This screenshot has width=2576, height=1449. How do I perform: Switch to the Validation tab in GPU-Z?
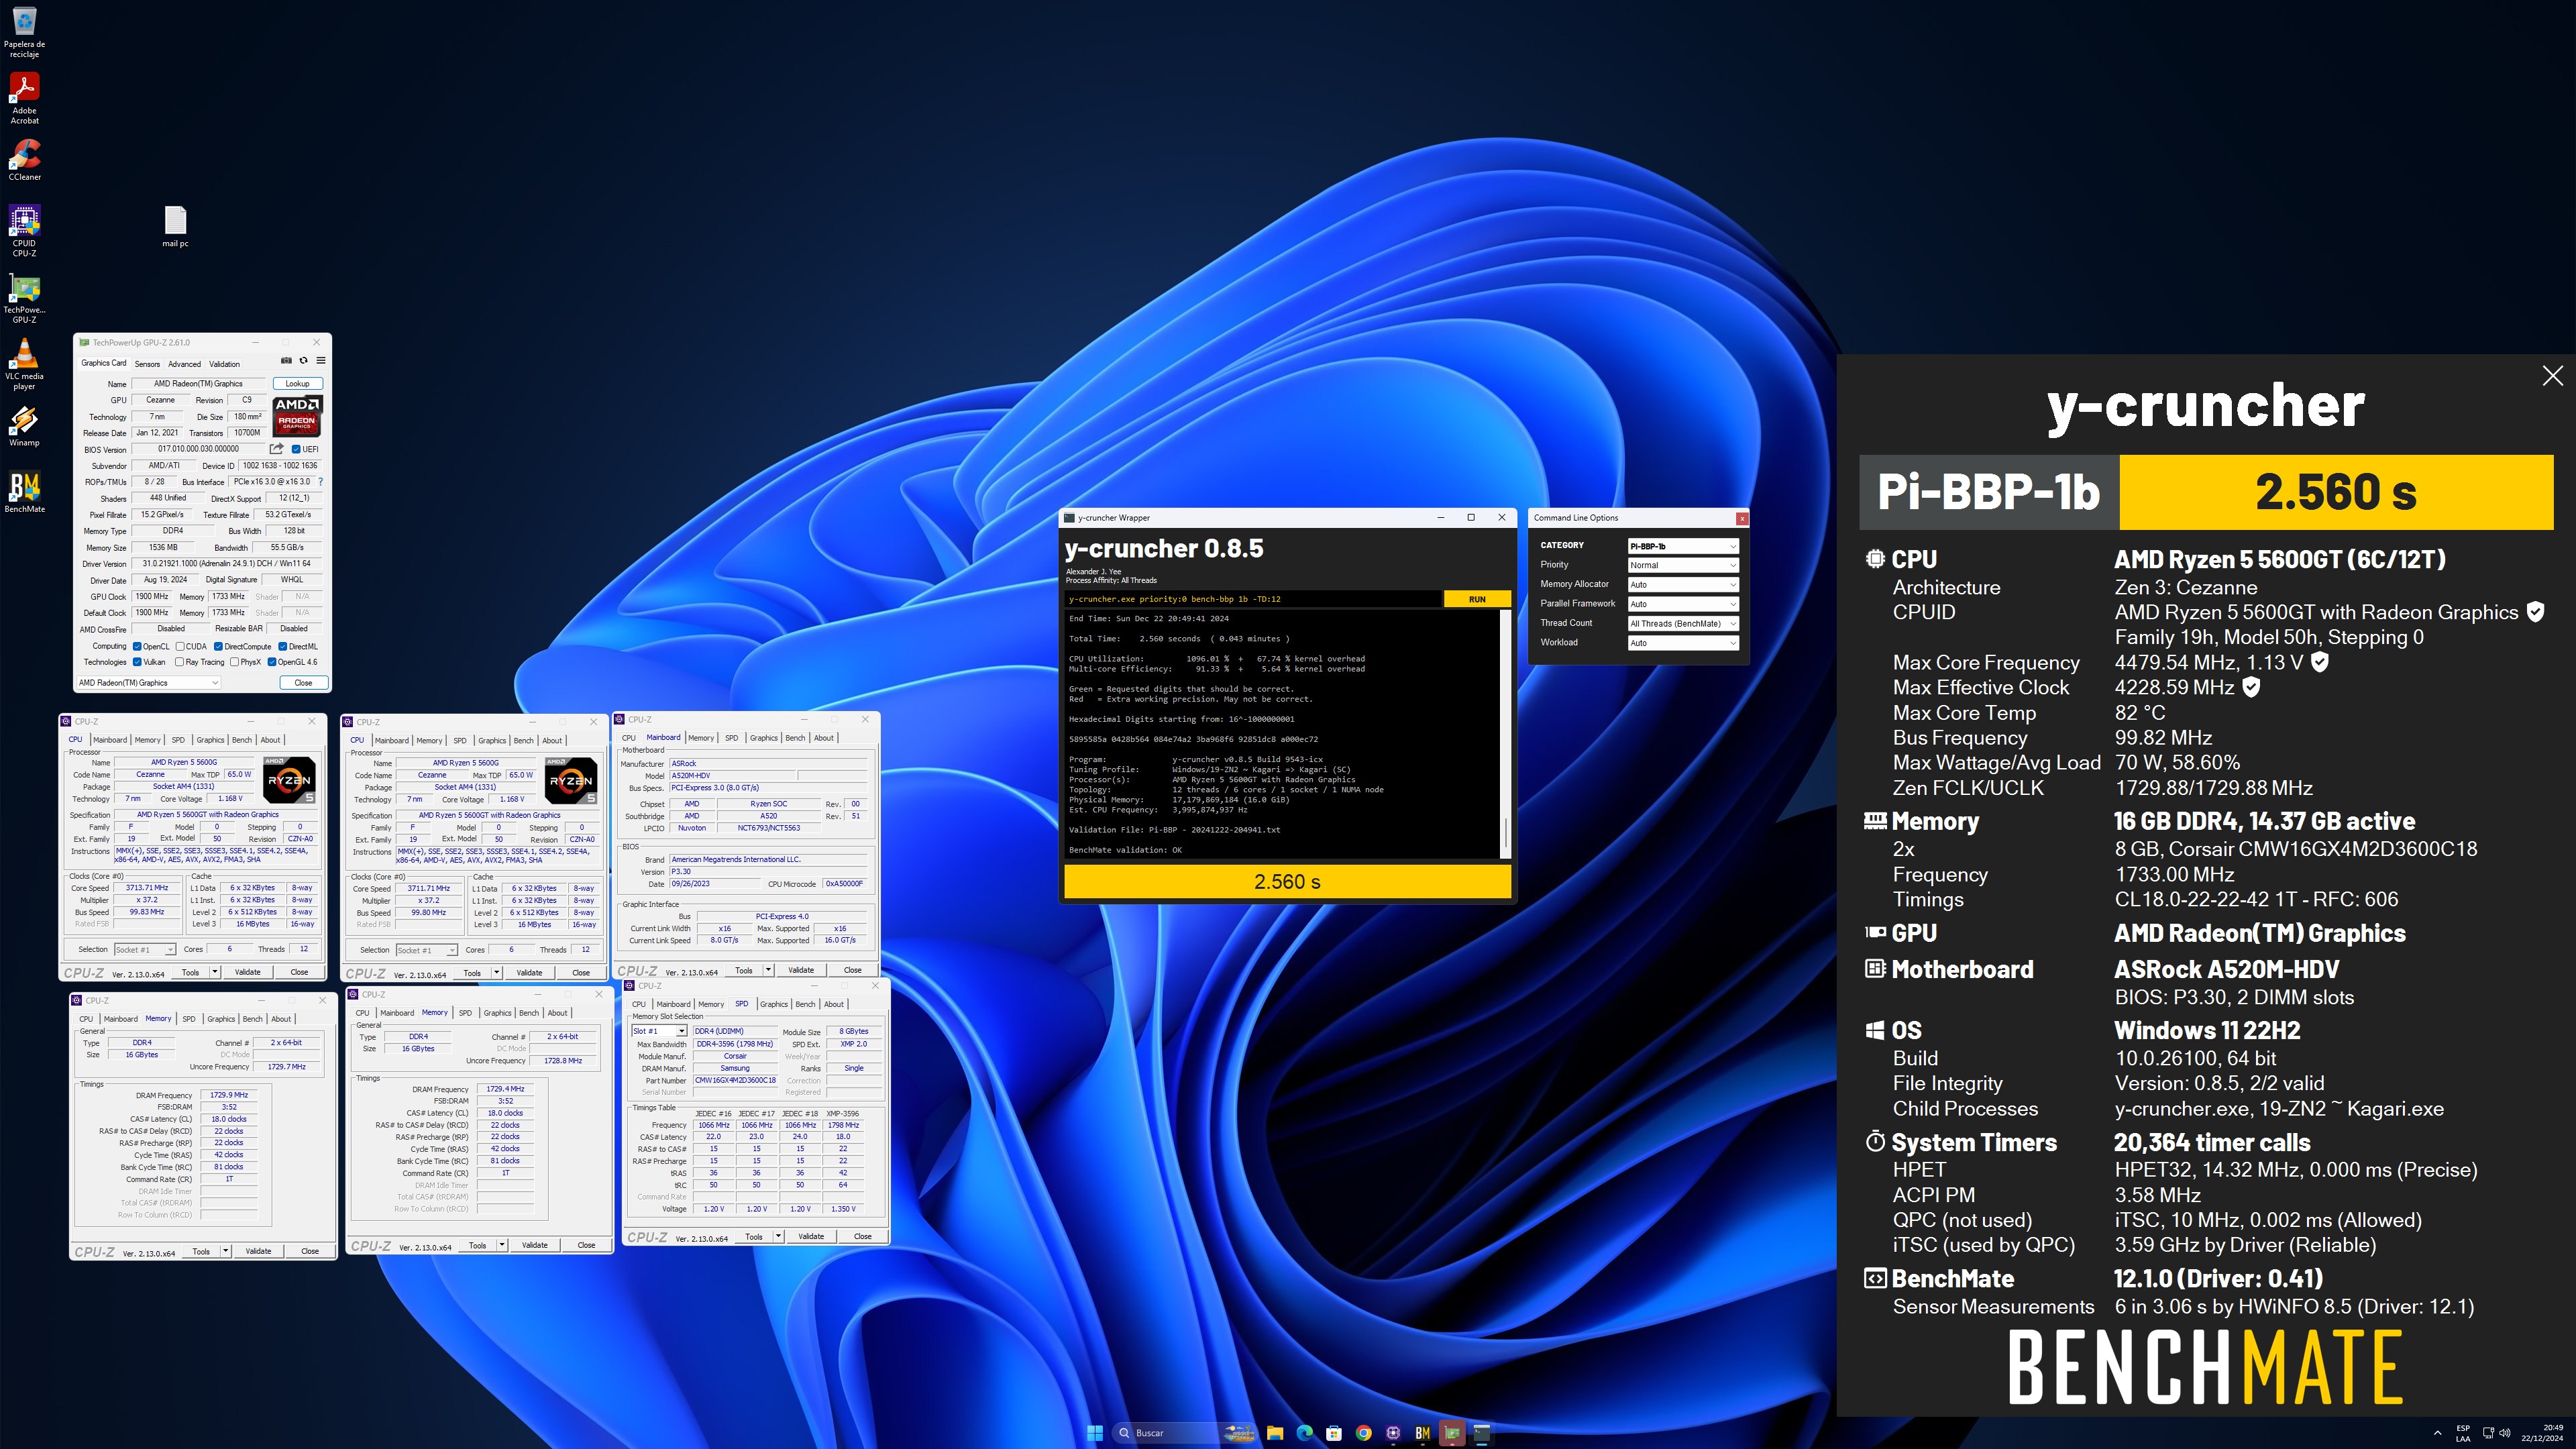click(x=224, y=364)
